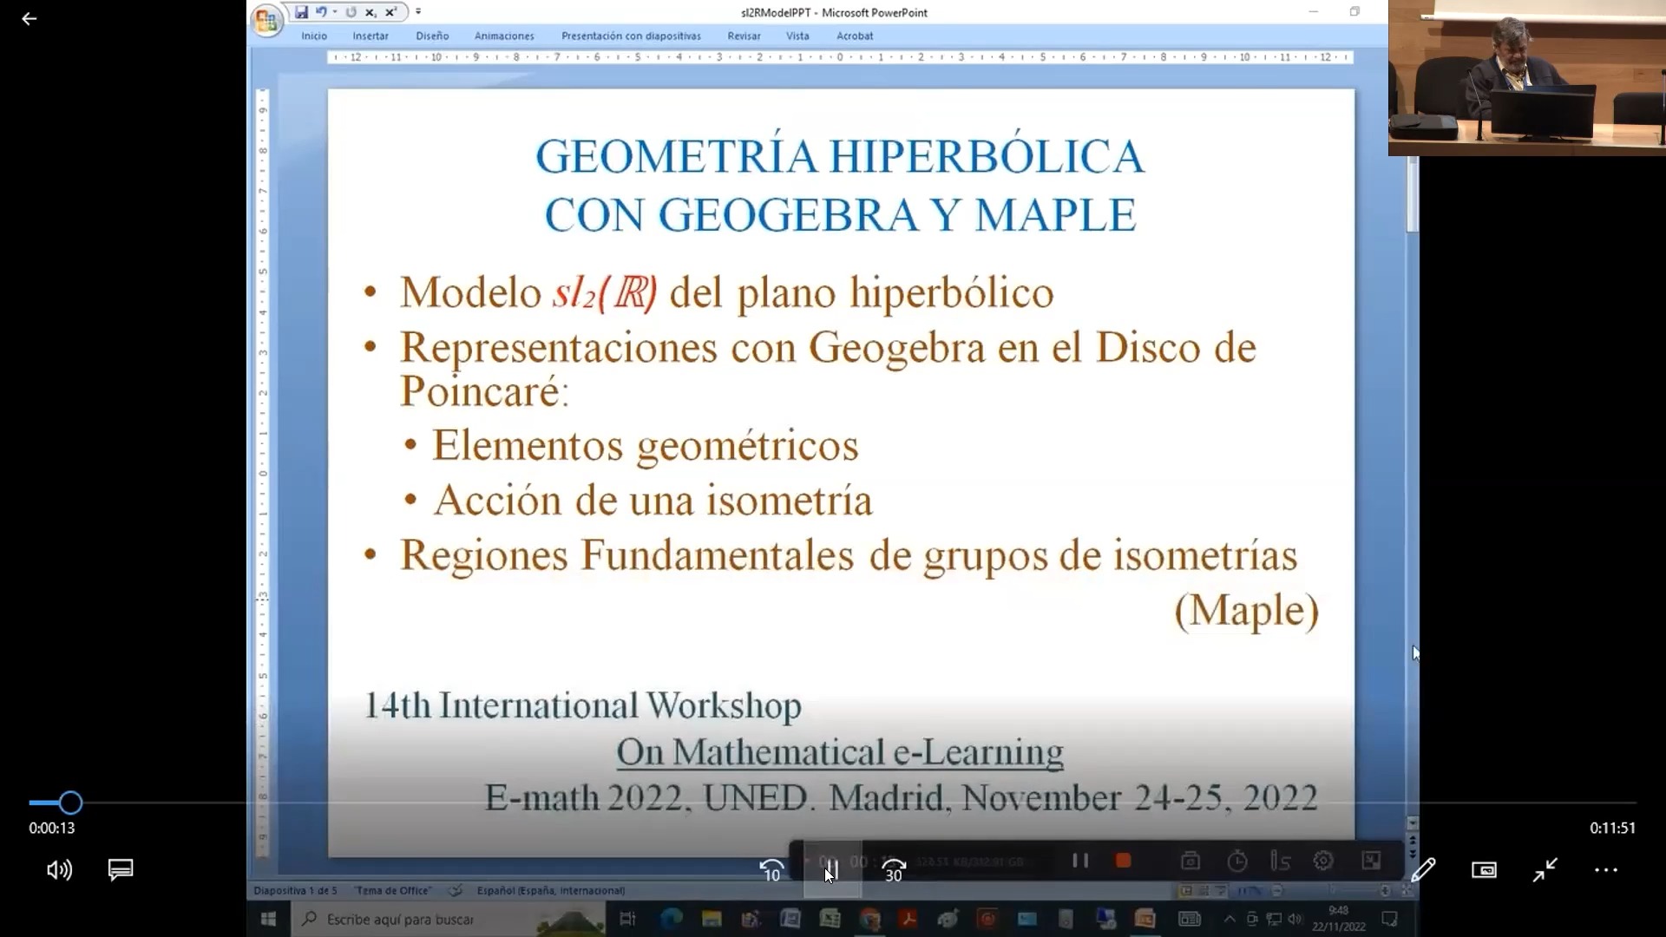
Task: Take screenshot with recorder camera icon
Action: click(1190, 861)
